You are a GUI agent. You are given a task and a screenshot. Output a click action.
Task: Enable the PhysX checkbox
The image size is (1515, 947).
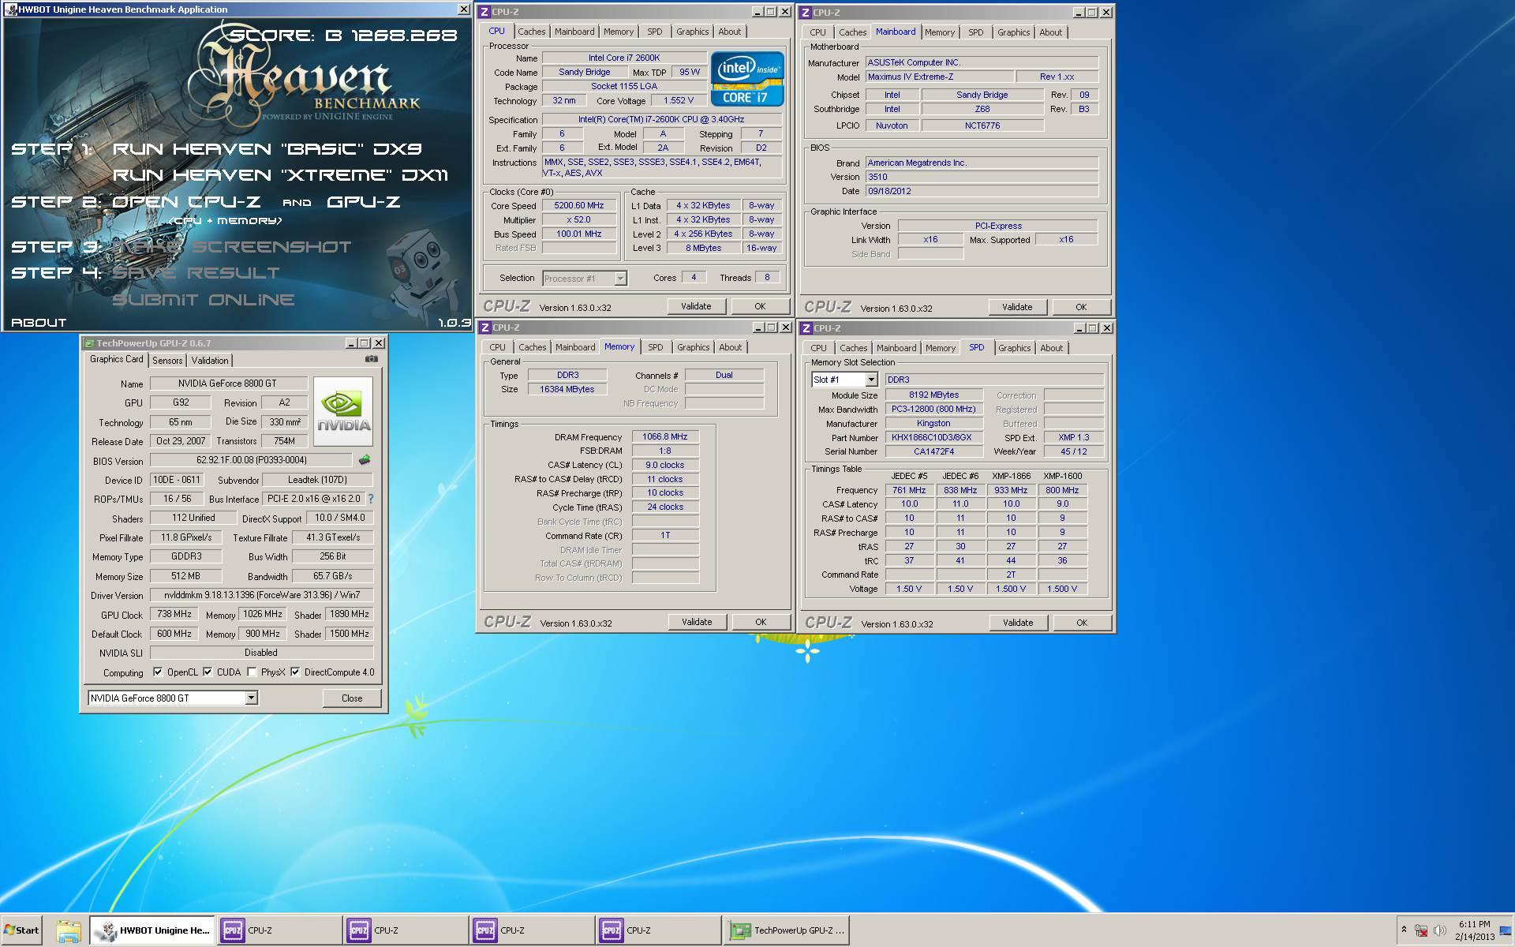click(x=252, y=672)
